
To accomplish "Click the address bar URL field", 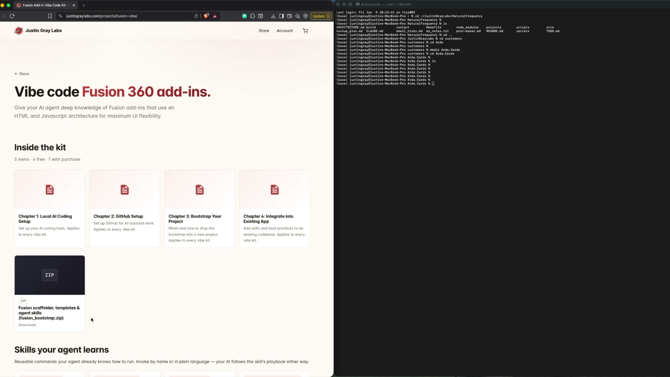I will click(x=129, y=16).
